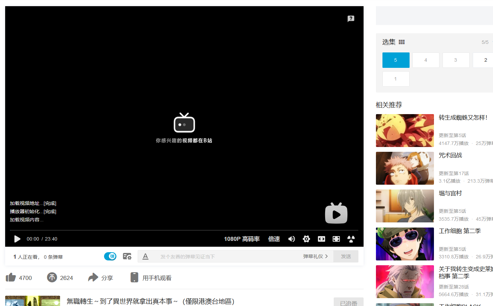Viewport: 493px width, 306px height.
Task: Select episode 4
Action: 426,60
